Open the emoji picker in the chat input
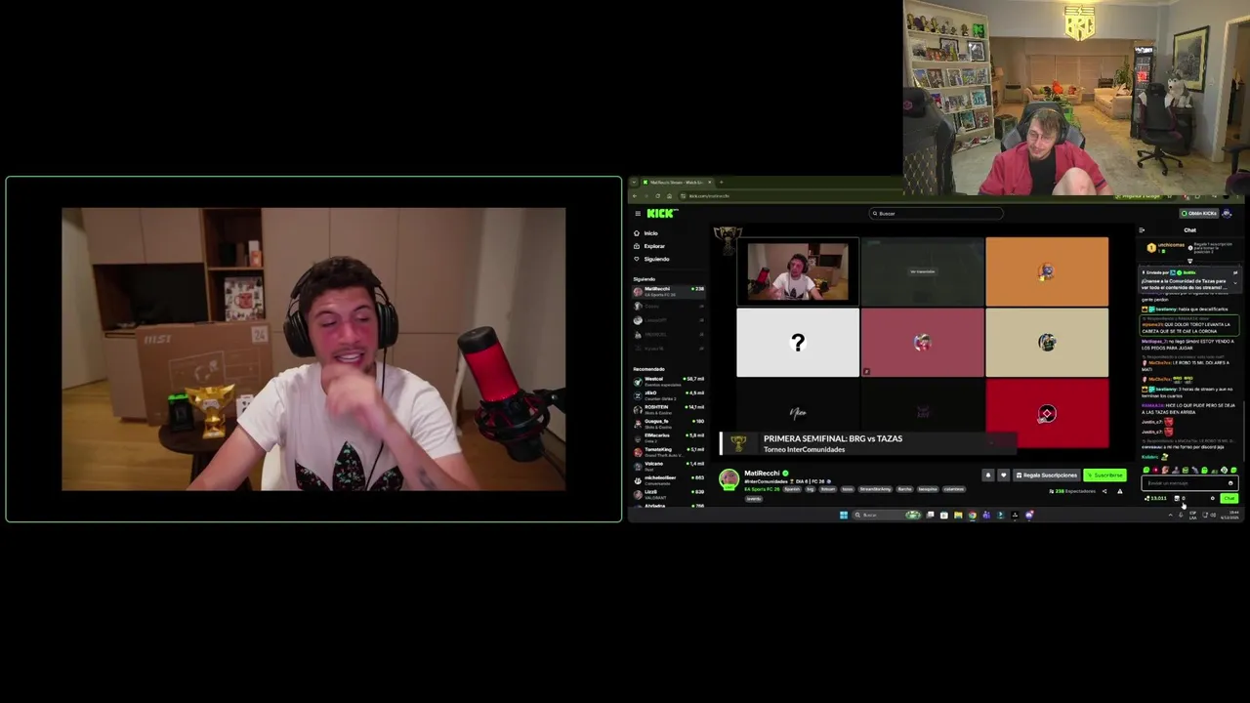 (x=1230, y=483)
